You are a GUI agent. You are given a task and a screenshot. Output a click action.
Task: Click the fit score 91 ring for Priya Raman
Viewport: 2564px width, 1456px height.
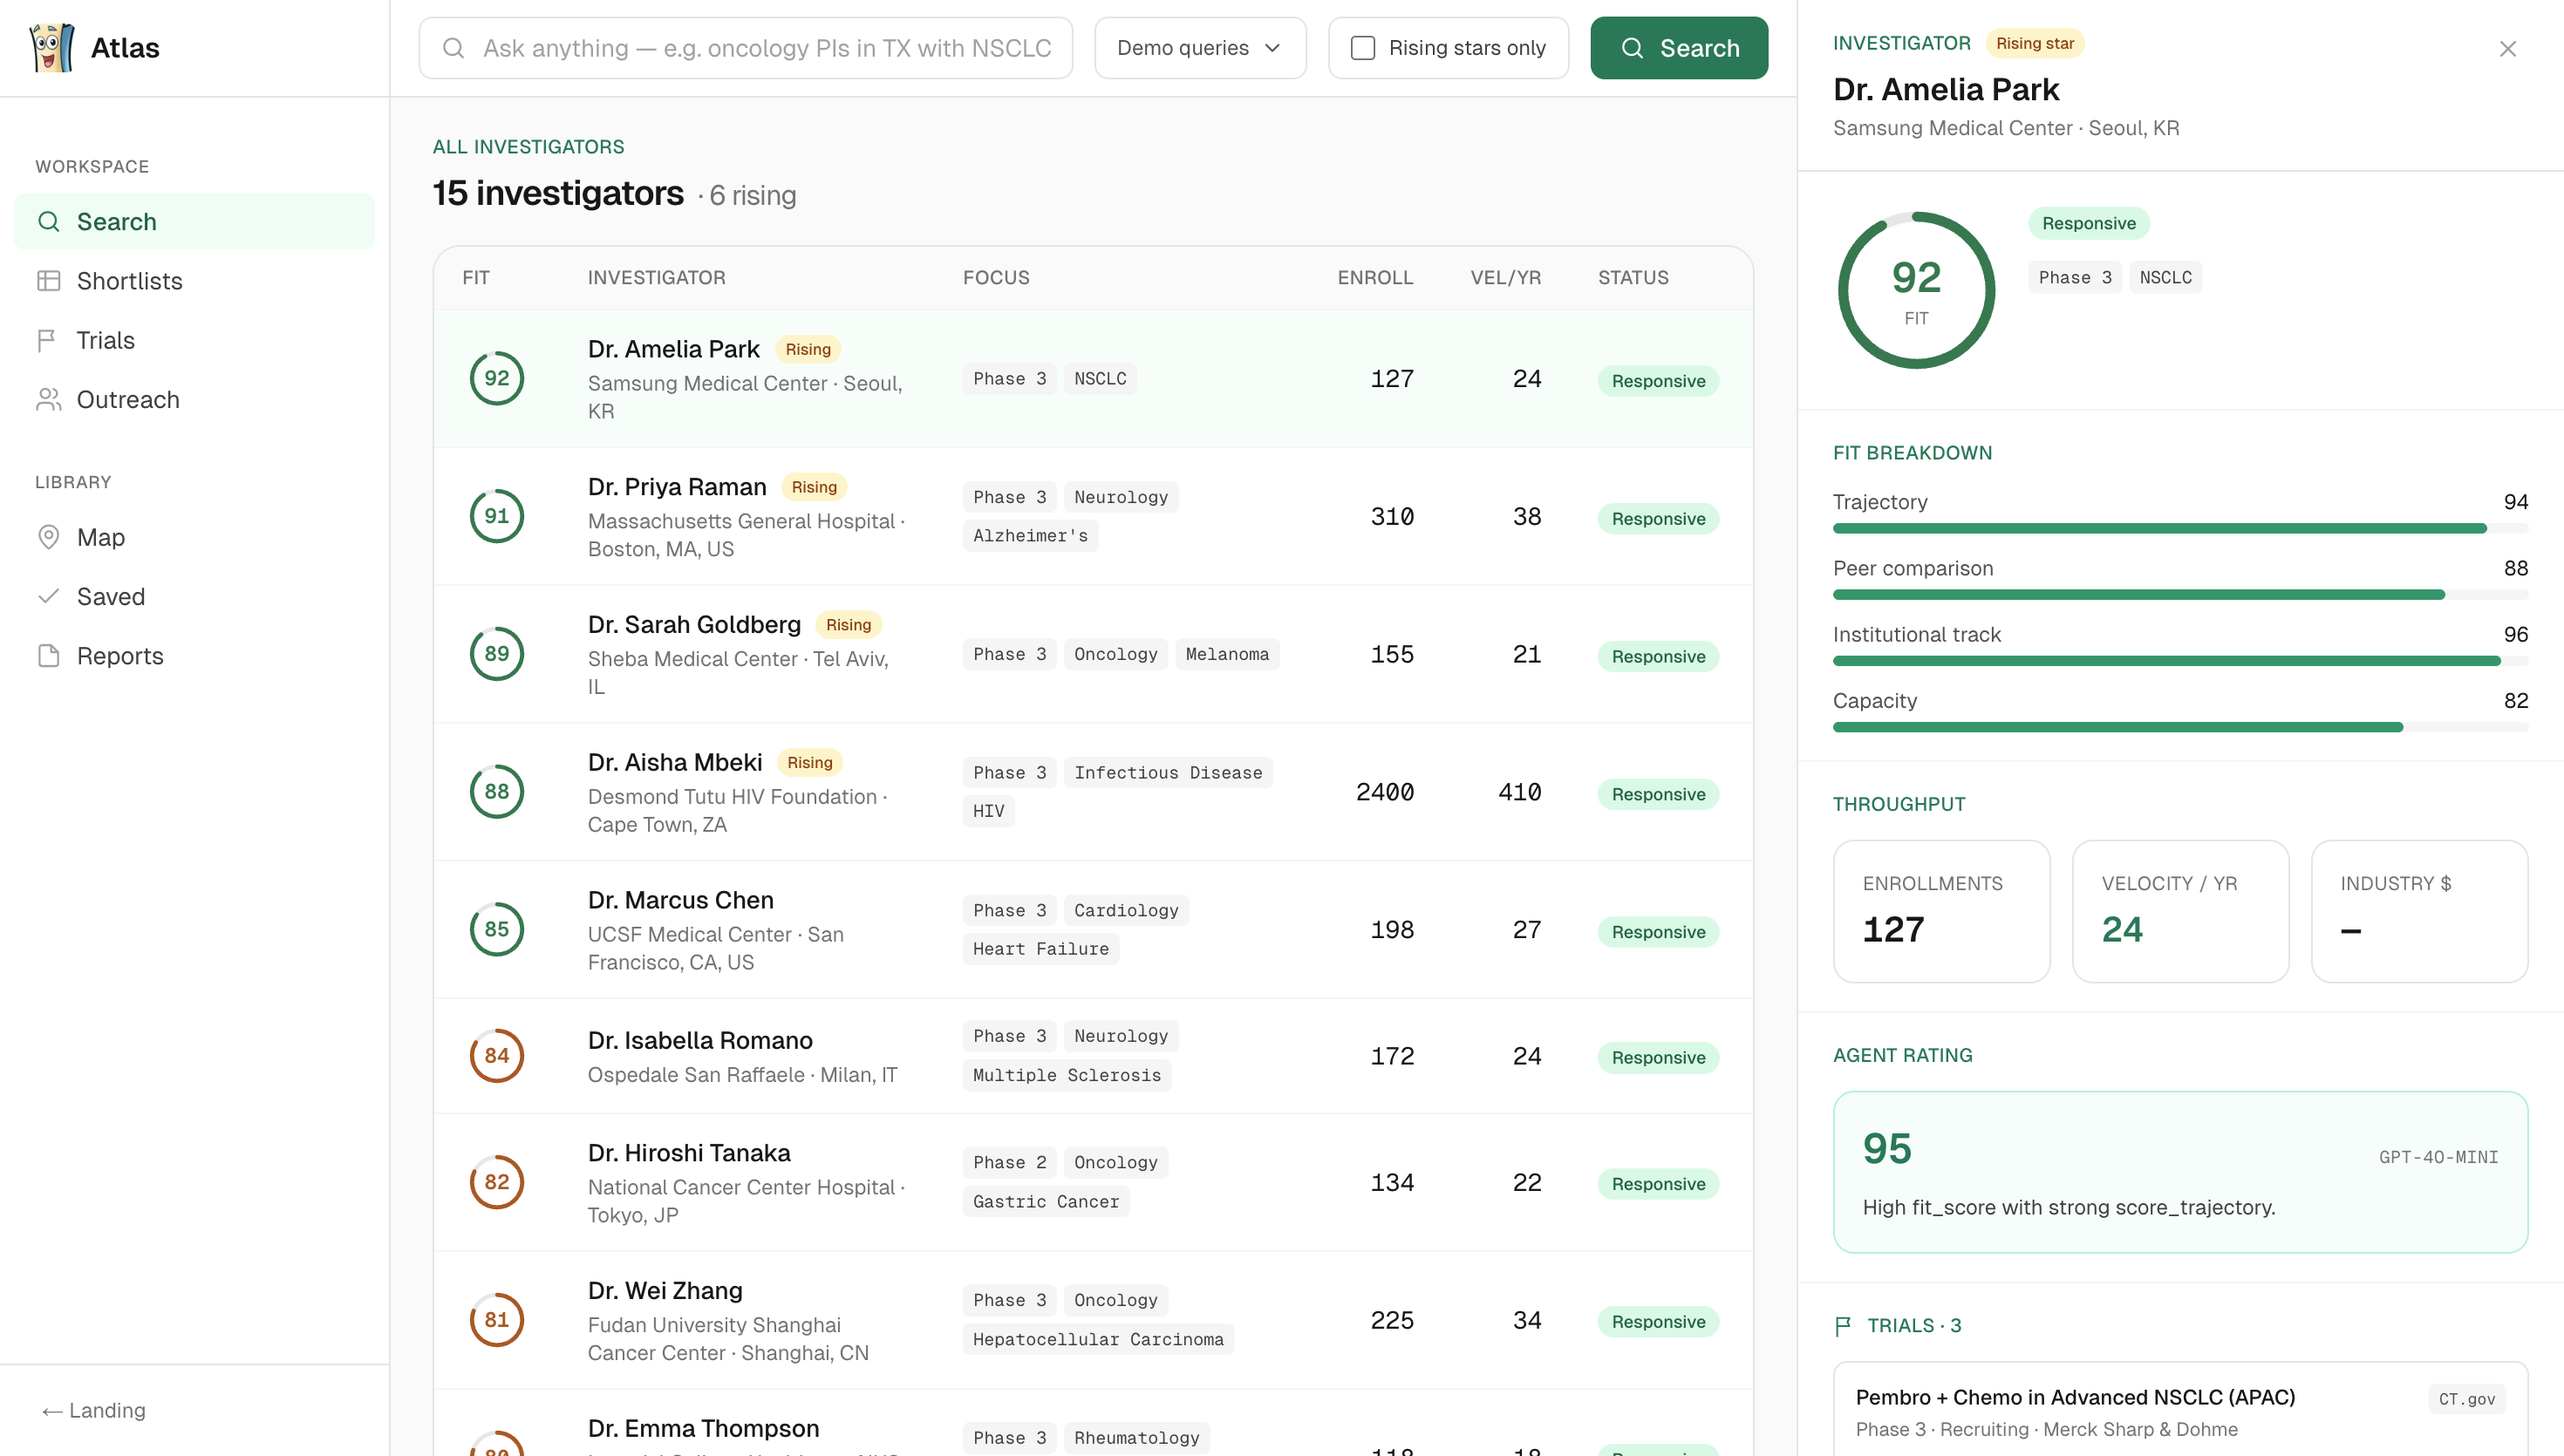click(x=497, y=516)
